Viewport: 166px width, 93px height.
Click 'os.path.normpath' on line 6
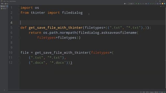(x=60, y=33)
